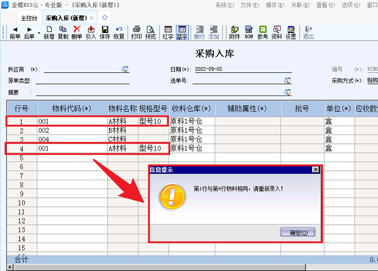Click the BOM toolbar icon
This screenshot has width=378, height=271.
coord(249,32)
